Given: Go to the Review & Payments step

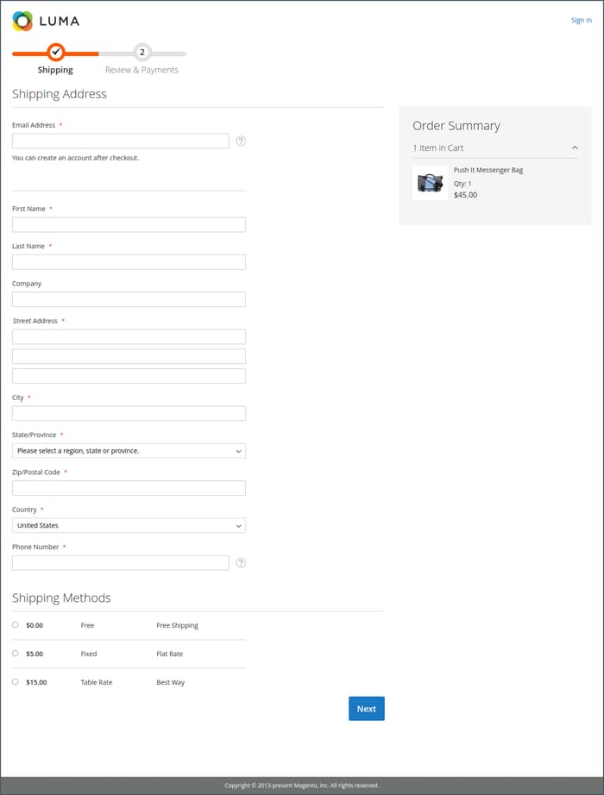Looking at the screenshot, I should coord(142,70).
